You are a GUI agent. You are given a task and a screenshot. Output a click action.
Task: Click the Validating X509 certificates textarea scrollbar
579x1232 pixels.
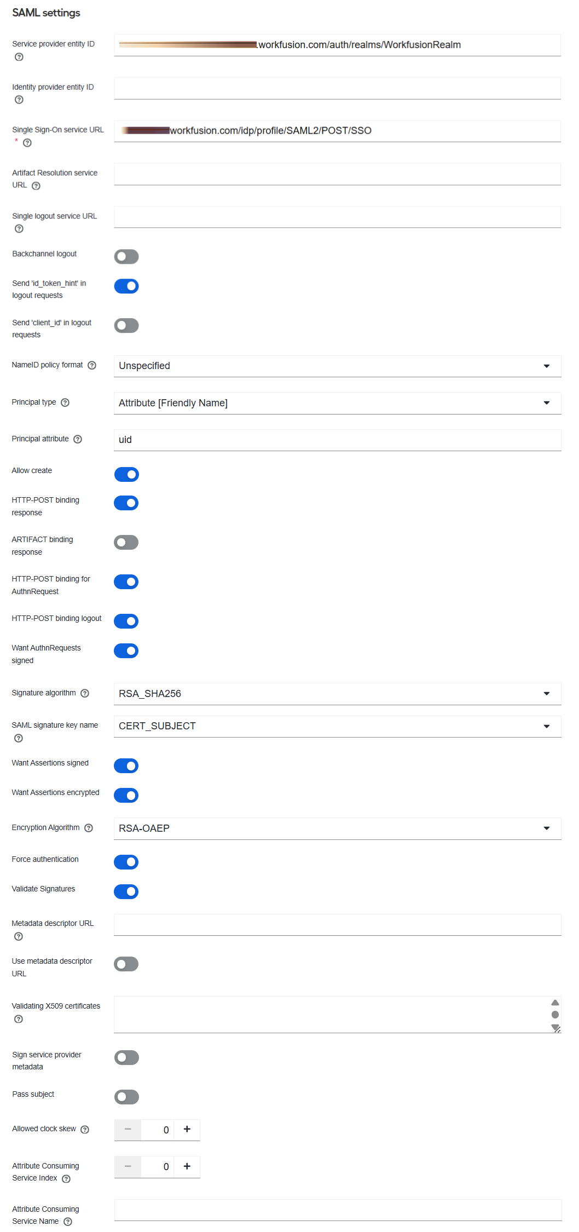[555, 1015]
